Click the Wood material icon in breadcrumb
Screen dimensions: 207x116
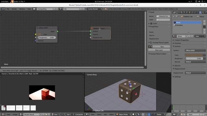[198, 16]
